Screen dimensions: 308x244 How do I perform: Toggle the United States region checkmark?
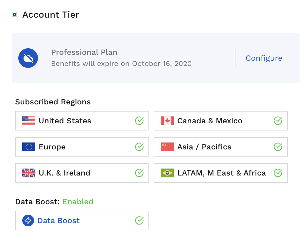139,121
